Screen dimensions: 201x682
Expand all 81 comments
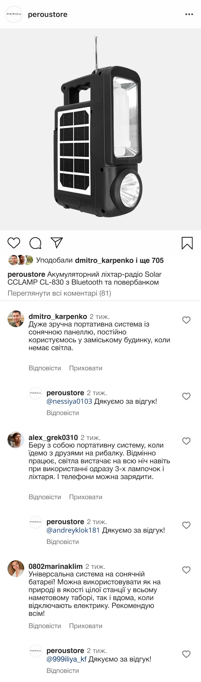coord(59,293)
